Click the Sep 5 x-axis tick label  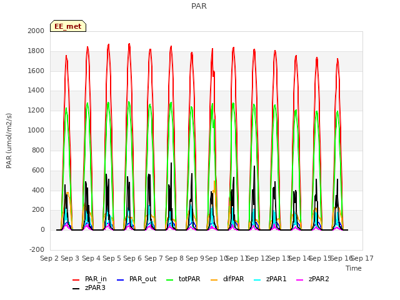[x=112, y=258]
